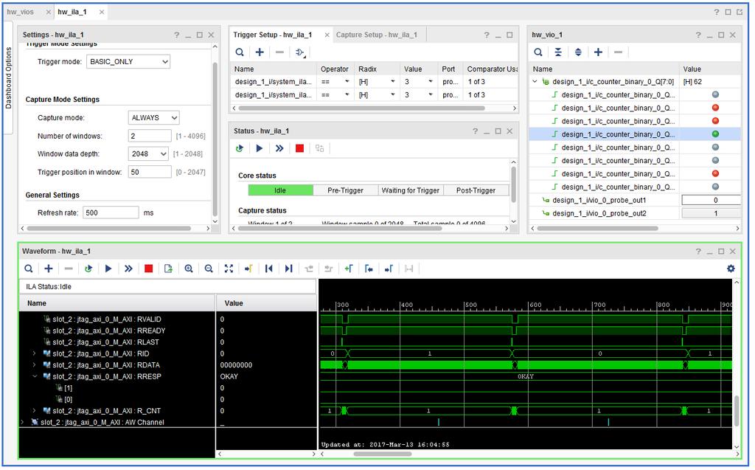Go to cursor in waveform
755x470 pixels.
(x=248, y=269)
